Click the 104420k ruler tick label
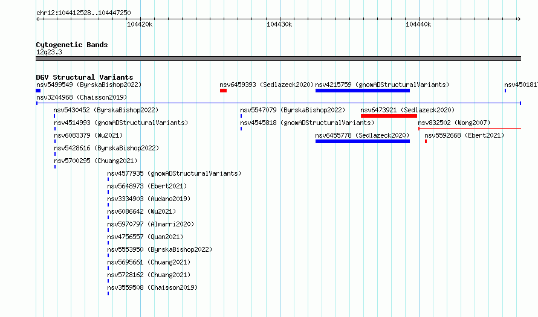Viewport: 538px width, 317px height. click(140, 24)
